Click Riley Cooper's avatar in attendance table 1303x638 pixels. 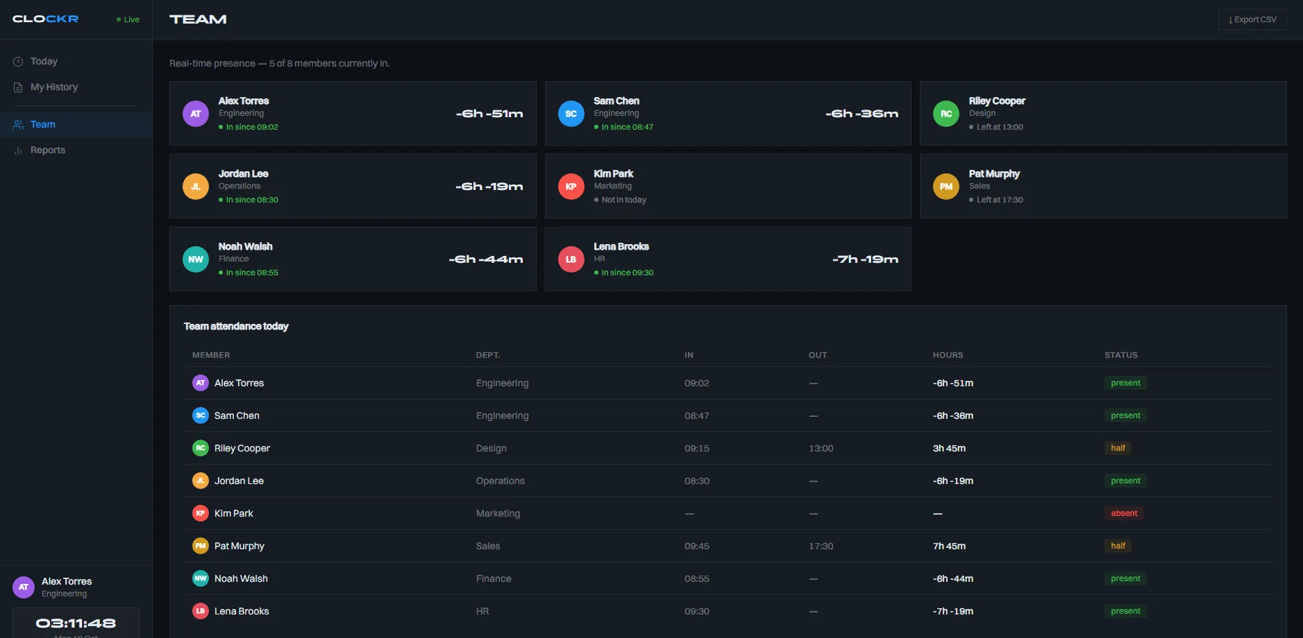(x=201, y=448)
